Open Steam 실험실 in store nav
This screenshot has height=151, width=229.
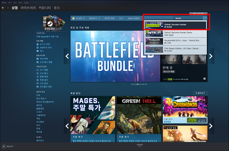(x=134, y=18)
